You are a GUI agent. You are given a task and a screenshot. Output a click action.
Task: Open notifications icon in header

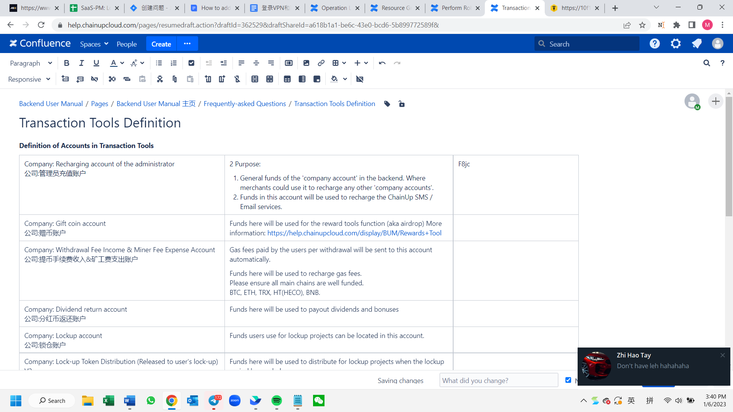coord(697,44)
